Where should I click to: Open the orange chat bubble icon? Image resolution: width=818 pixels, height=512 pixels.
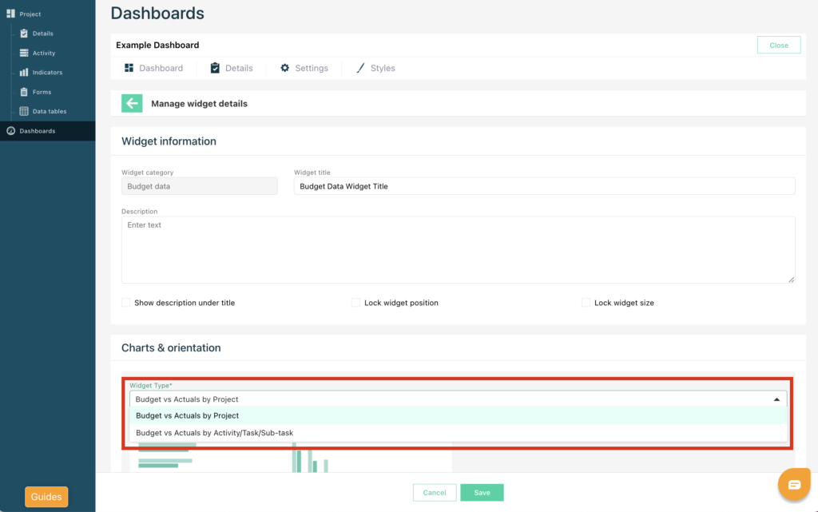tap(794, 484)
